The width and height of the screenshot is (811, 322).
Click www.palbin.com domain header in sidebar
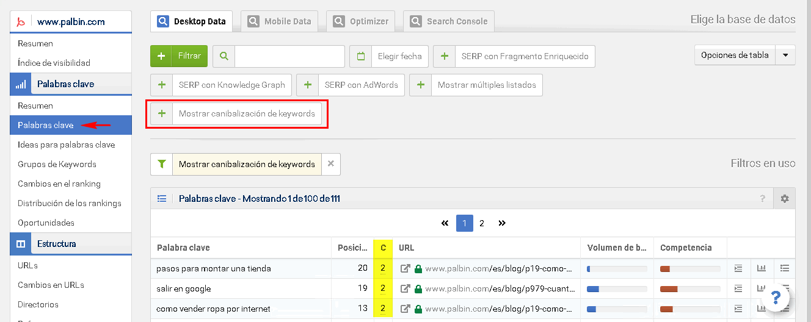[x=71, y=22]
